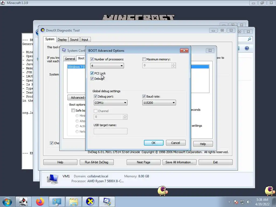276x207 pixels.
Task: Open the Minecraft Java taskbar icon
Action: click(x=23, y=202)
